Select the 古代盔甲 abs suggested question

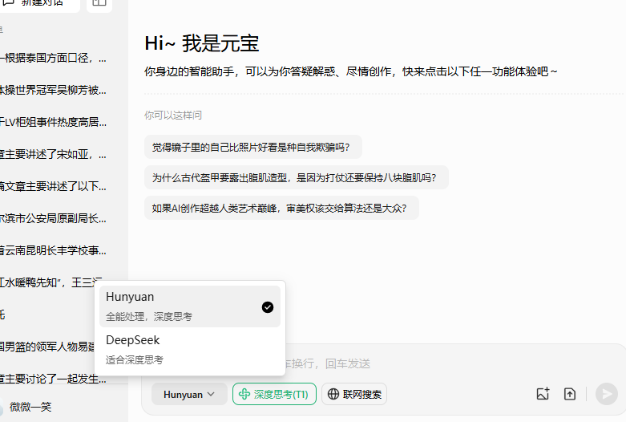[295, 177]
